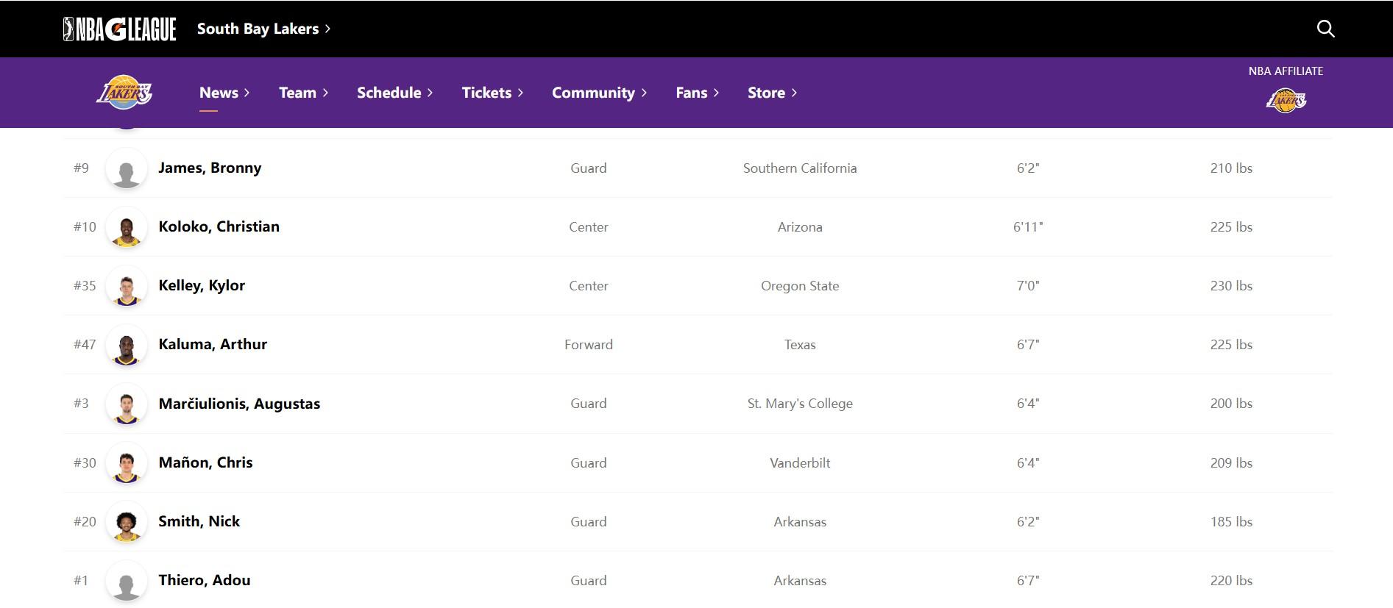Click the Chris Mañon name link
The width and height of the screenshot is (1393, 608).
pyautogui.click(x=205, y=462)
